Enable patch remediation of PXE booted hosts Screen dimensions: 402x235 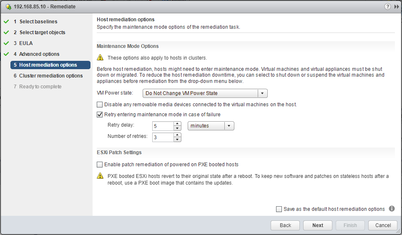tap(100, 165)
